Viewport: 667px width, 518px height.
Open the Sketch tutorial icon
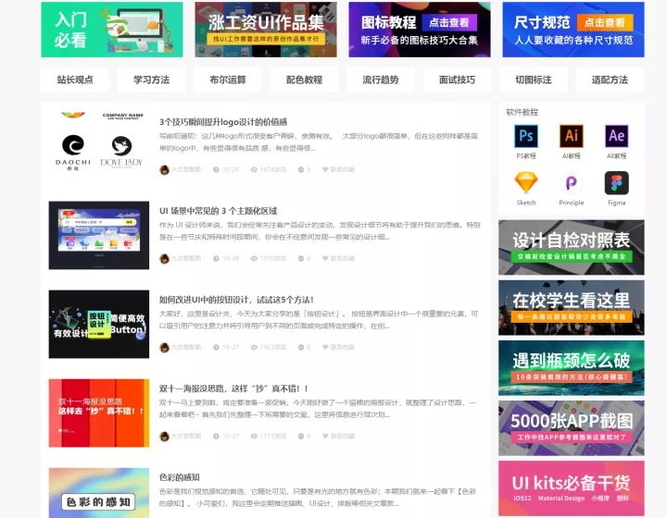(x=526, y=183)
